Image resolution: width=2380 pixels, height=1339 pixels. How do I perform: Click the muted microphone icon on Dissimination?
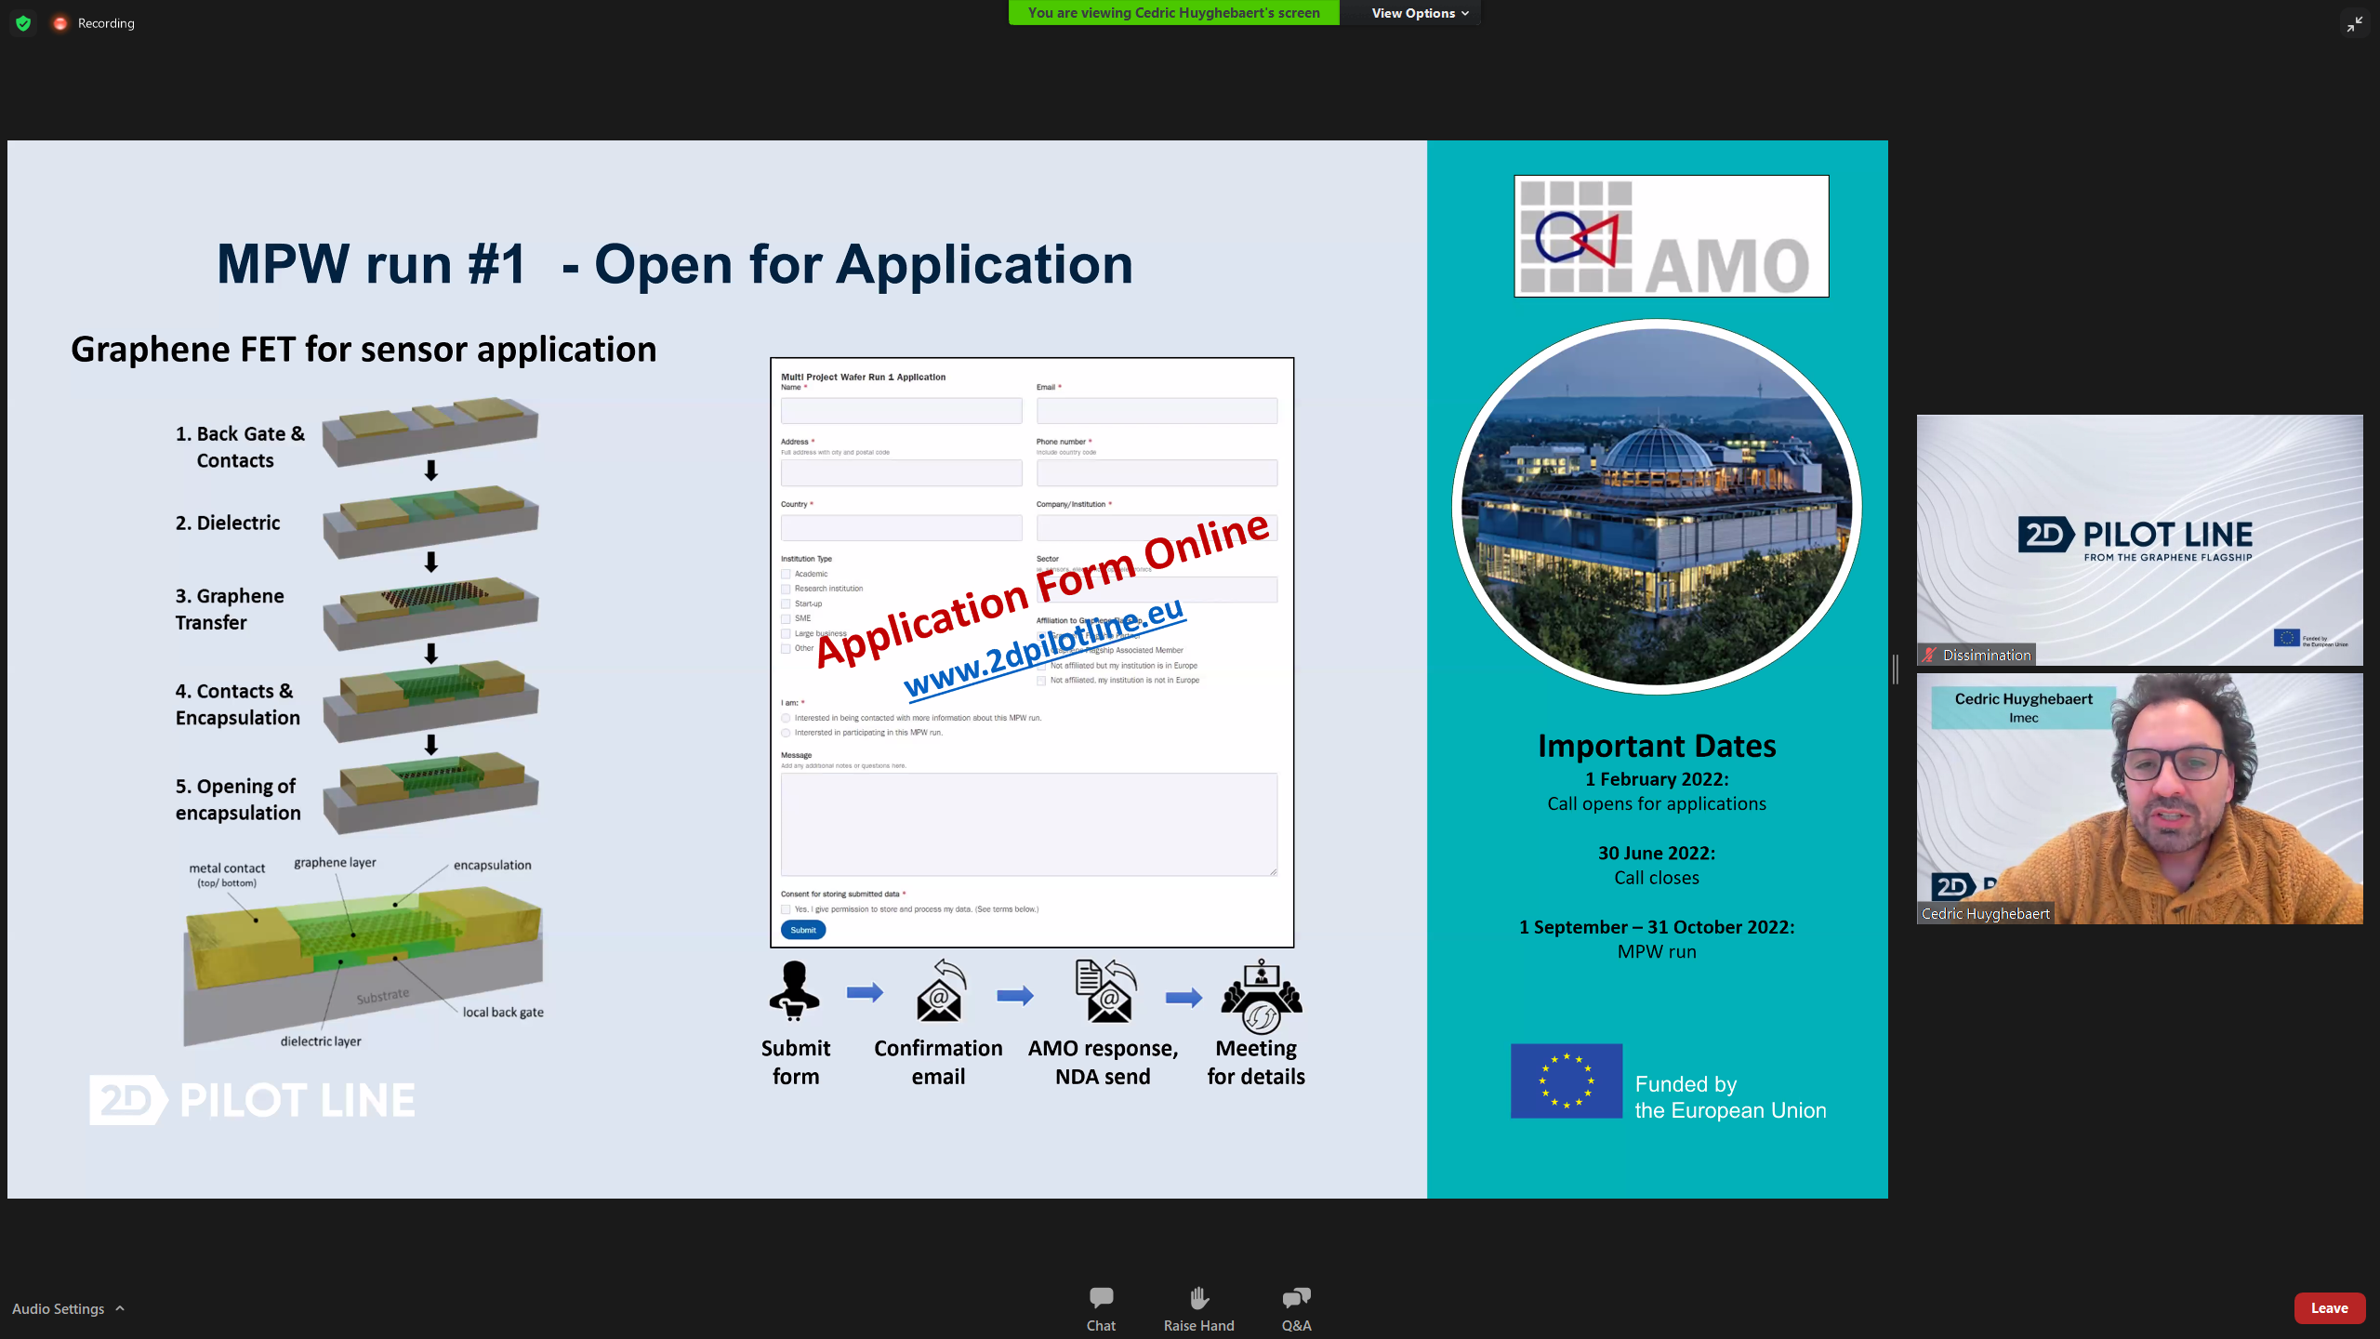coord(1930,655)
